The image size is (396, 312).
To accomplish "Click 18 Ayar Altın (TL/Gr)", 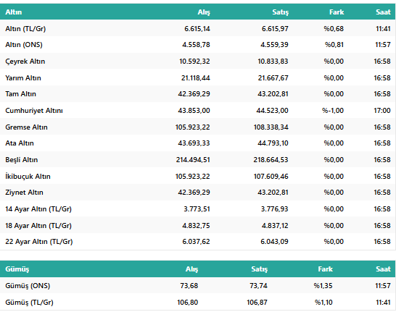I will pyautogui.click(x=38, y=226).
